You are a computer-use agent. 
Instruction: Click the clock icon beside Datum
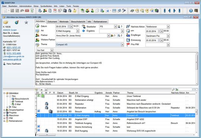(x=37, y=26)
